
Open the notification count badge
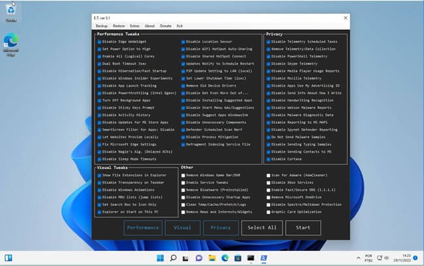click(416, 258)
